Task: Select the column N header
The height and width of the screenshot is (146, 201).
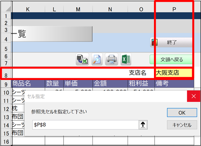Action: [x=110, y=9]
